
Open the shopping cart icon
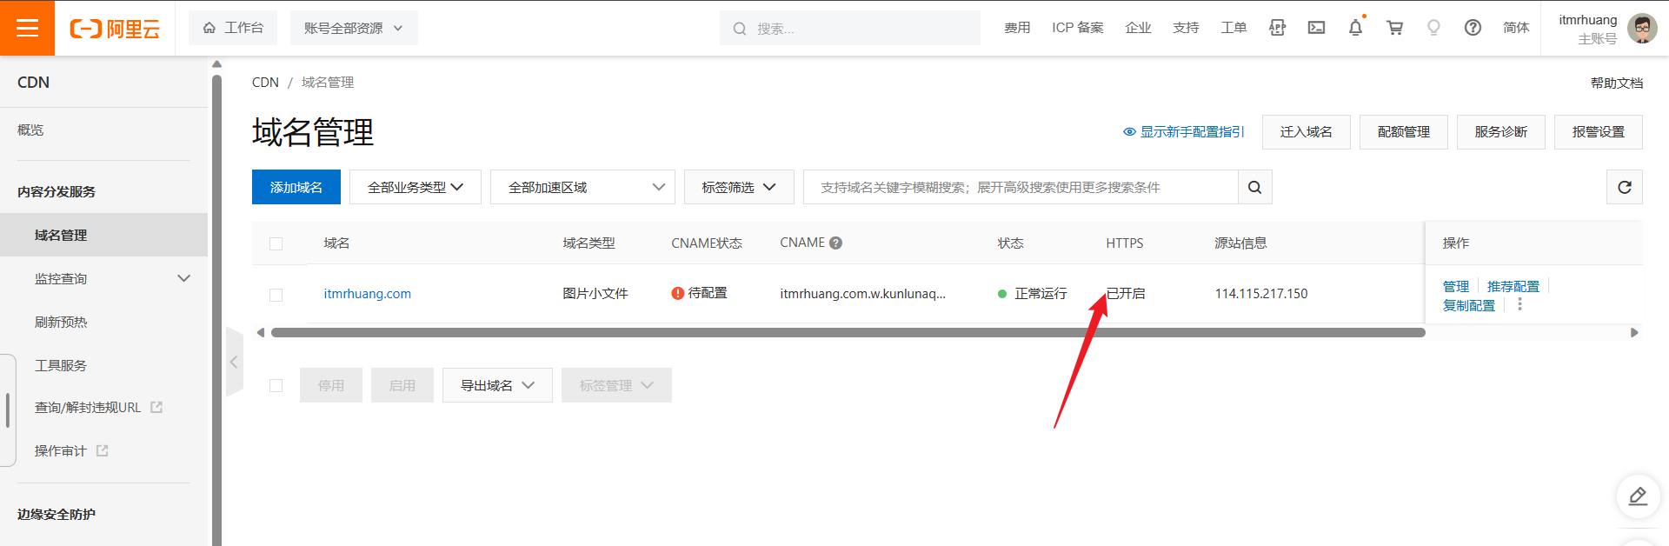pyautogui.click(x=1394, y=28)
